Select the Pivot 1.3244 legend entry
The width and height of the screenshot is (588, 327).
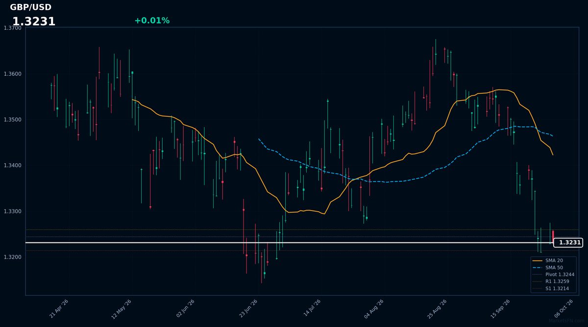553,275
